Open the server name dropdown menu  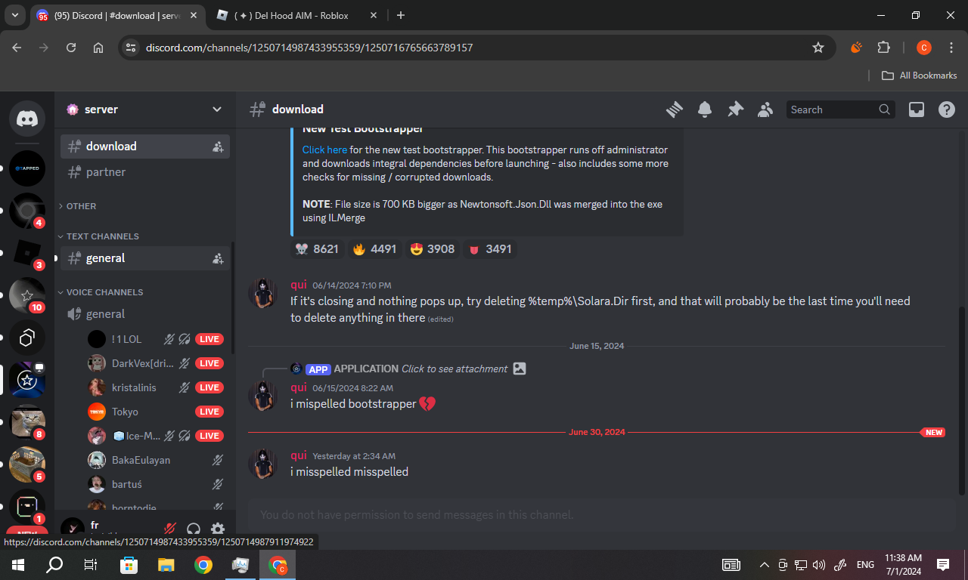pos(145,110)
